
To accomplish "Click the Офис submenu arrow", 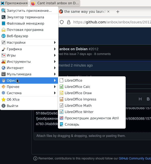I will 55,80.
